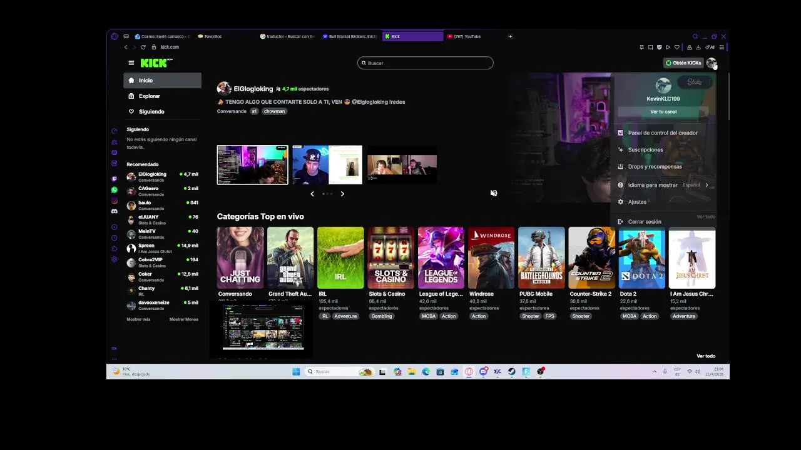801x450 pixels.
Task: Select first featured stream thumbnail with purple room
Action: click(252, 165)
